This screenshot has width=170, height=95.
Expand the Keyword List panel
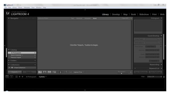(x=161, y=68)
